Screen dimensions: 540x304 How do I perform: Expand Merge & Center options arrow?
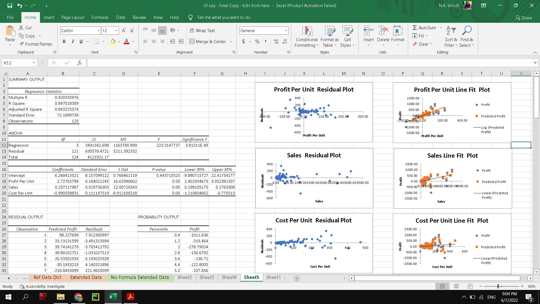pyautogui.click(x=231, y=41)
